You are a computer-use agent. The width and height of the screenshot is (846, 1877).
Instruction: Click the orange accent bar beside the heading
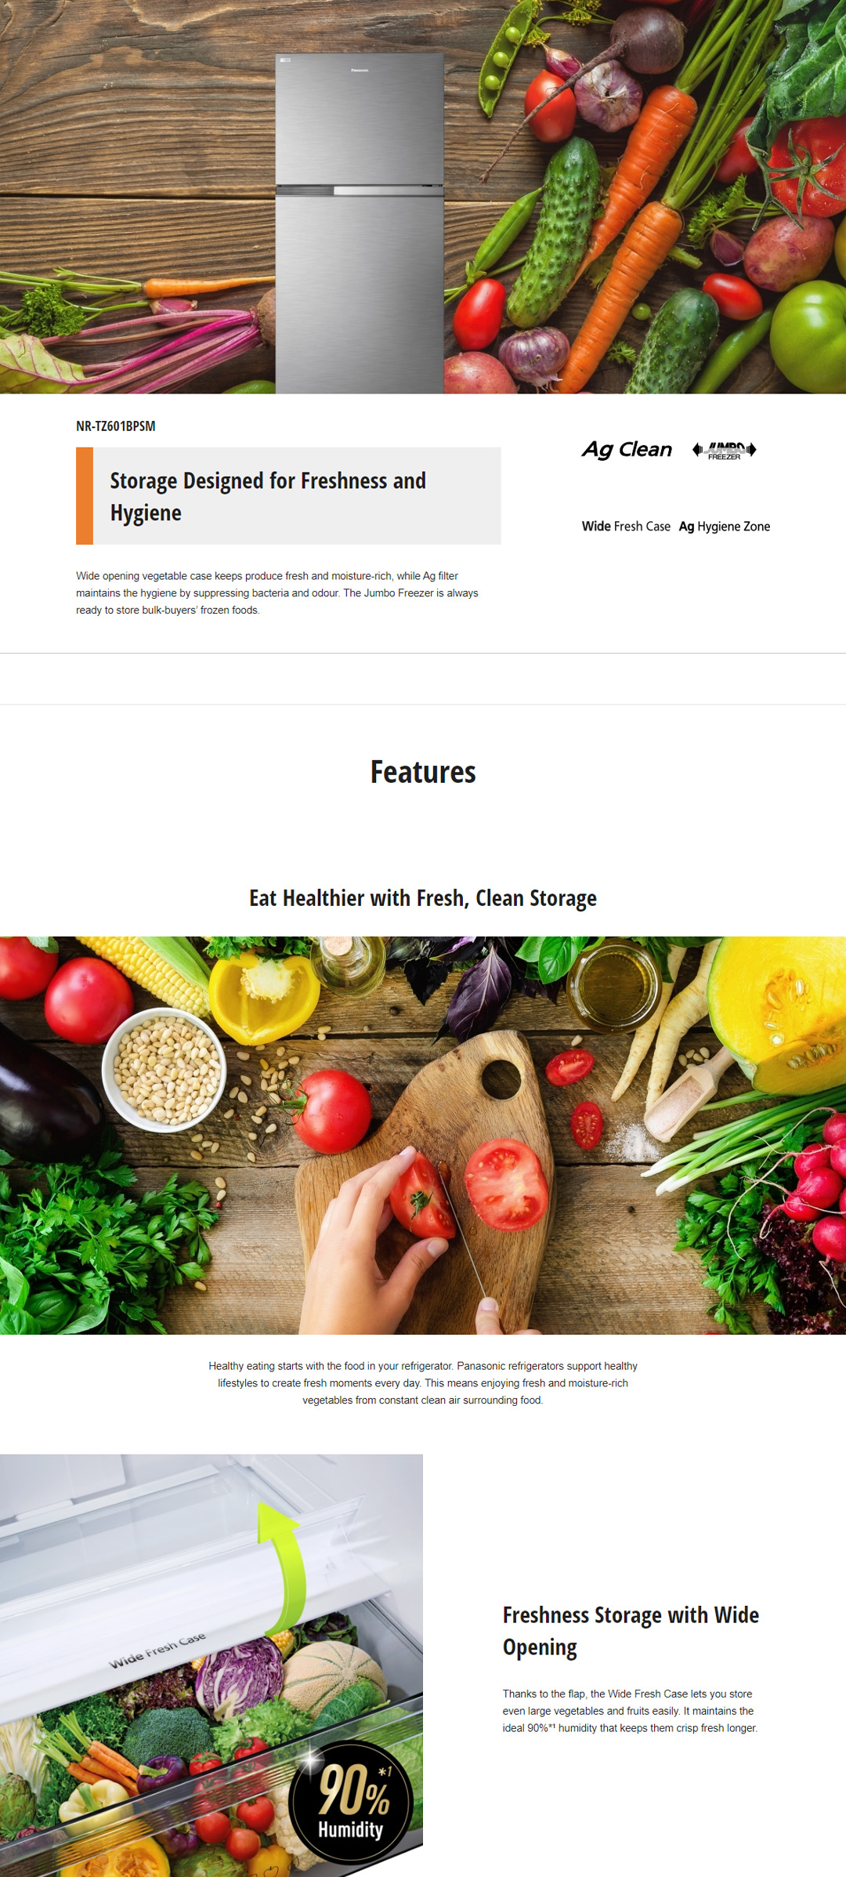click(x=85, y=496)
